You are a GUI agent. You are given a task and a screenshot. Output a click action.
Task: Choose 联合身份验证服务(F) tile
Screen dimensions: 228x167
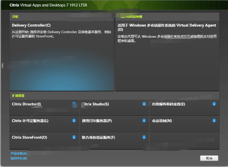pyautogui.click(x=115, y=141)
